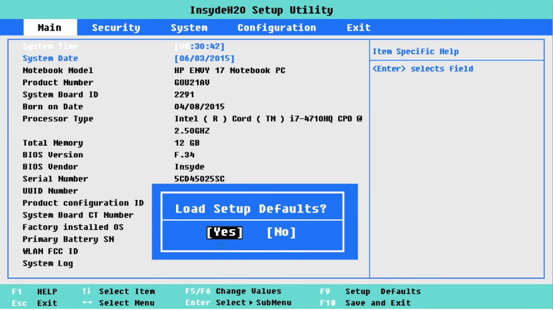The height and width of the screenshot is (310, 553).
Task: Click the F5/F6 Change Values hint
Action: (x=233, y=291)
